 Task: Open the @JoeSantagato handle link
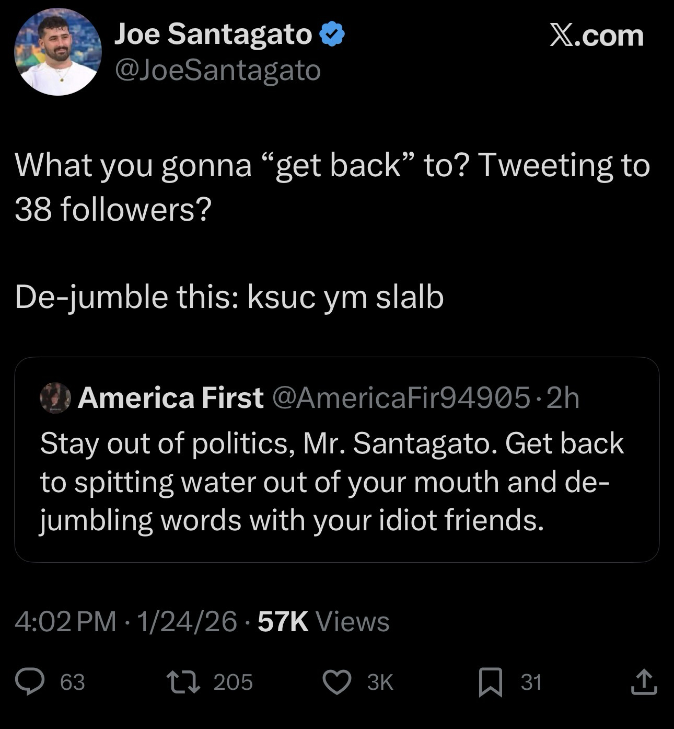pos(217,71)
